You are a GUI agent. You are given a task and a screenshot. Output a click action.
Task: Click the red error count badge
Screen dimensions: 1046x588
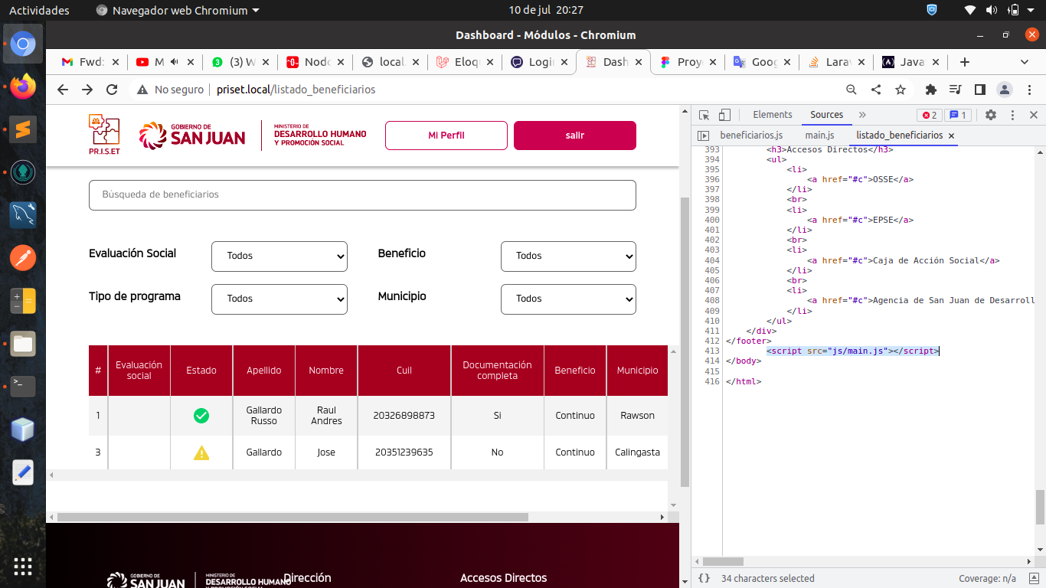pyautogui.click(x=929, y=115)
